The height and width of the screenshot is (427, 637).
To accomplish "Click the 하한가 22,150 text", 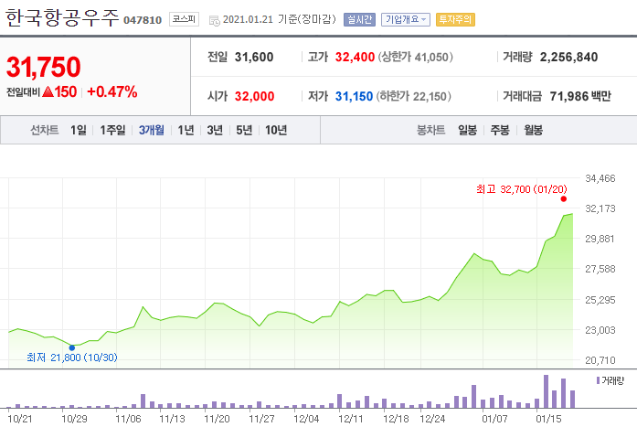I will click(x=414, y=96).
